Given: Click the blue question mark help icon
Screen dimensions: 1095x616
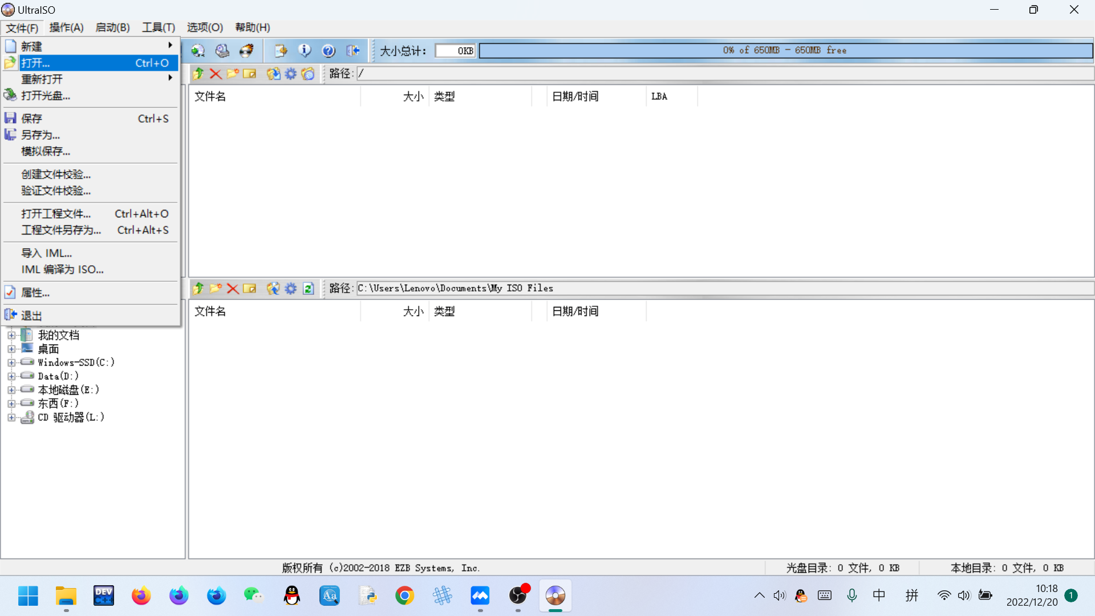Looking at the screenshot, I should coord(328,51).
